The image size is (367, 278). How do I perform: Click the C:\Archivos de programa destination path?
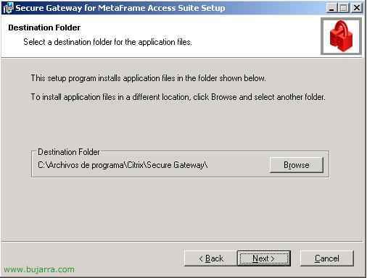(x=123, y=165)
